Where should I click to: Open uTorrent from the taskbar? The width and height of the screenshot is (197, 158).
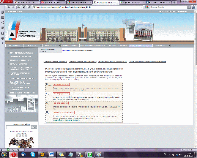[x=90, y=155]
